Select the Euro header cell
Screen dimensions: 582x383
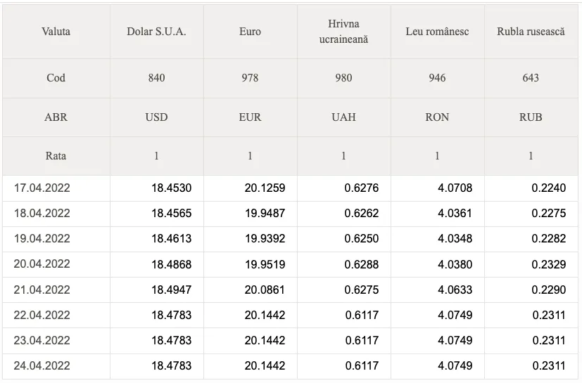250,32
